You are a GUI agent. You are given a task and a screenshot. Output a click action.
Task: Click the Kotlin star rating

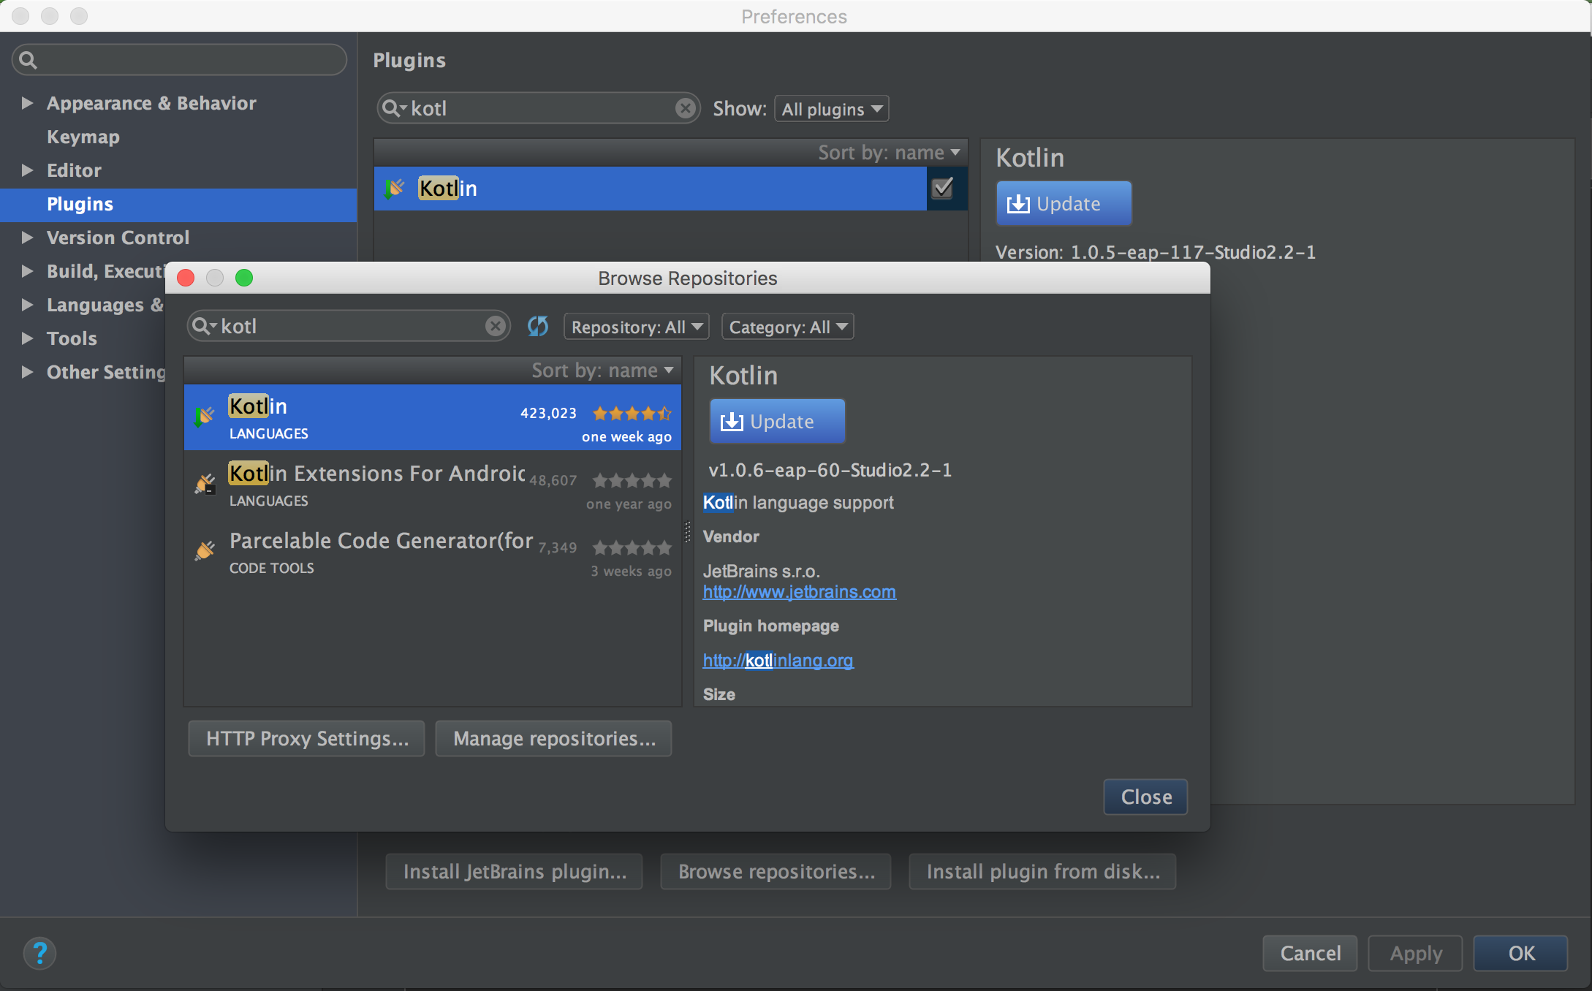click(632, 414)
